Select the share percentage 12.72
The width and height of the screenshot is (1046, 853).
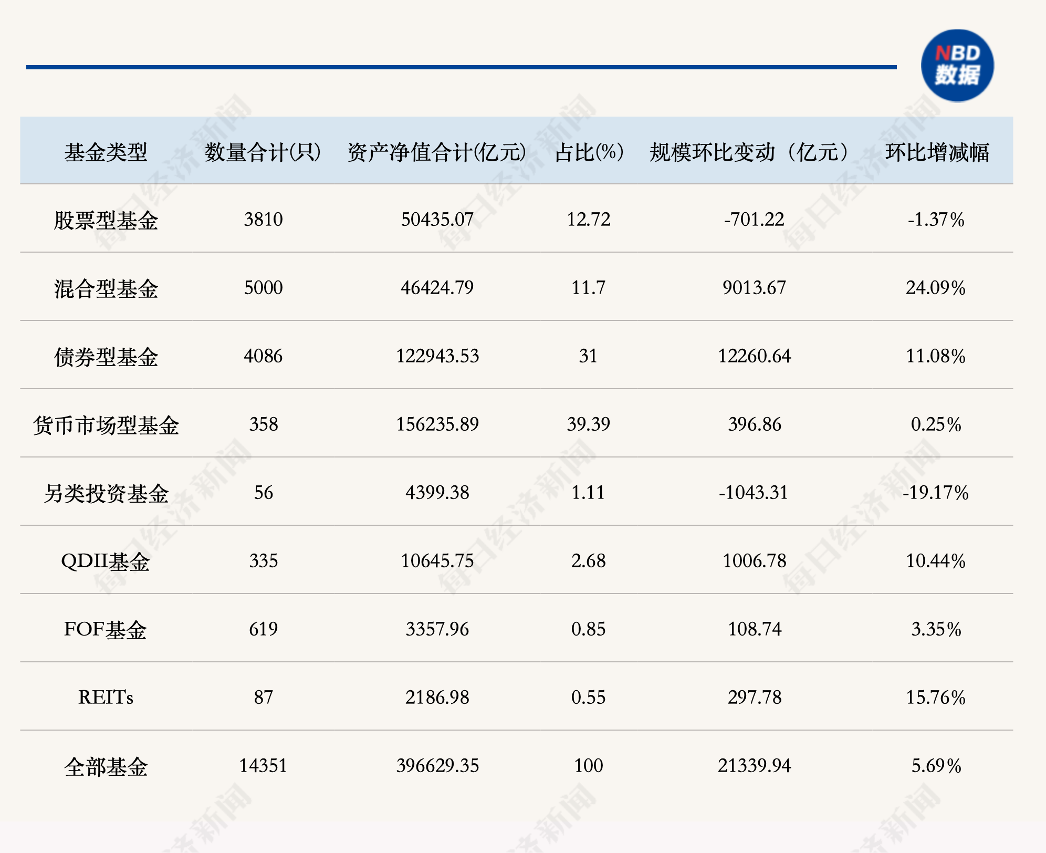click(x=588, y=219)
